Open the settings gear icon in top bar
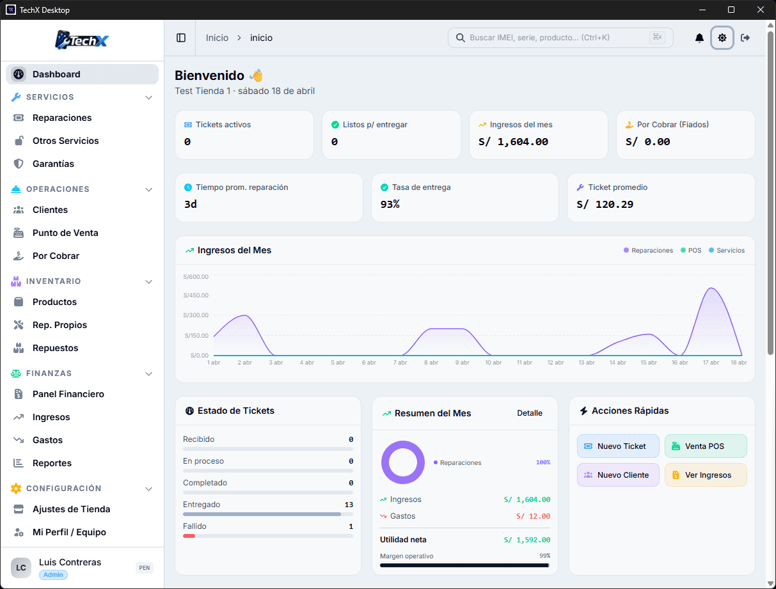Image resolution: width=776 pixels, height=589 pixels. tap(722, 38)
